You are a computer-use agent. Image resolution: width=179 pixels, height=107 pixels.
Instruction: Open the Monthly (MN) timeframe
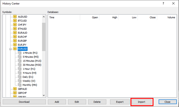[30, 85]
